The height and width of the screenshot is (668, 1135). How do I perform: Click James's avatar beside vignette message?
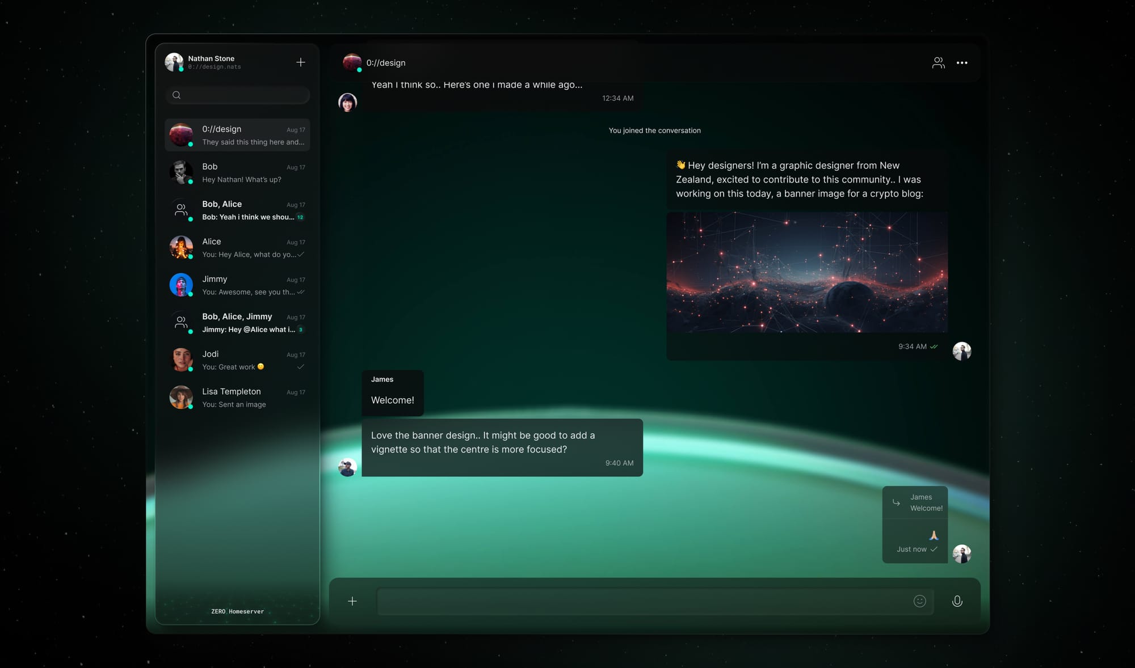[x=347, y=467]
